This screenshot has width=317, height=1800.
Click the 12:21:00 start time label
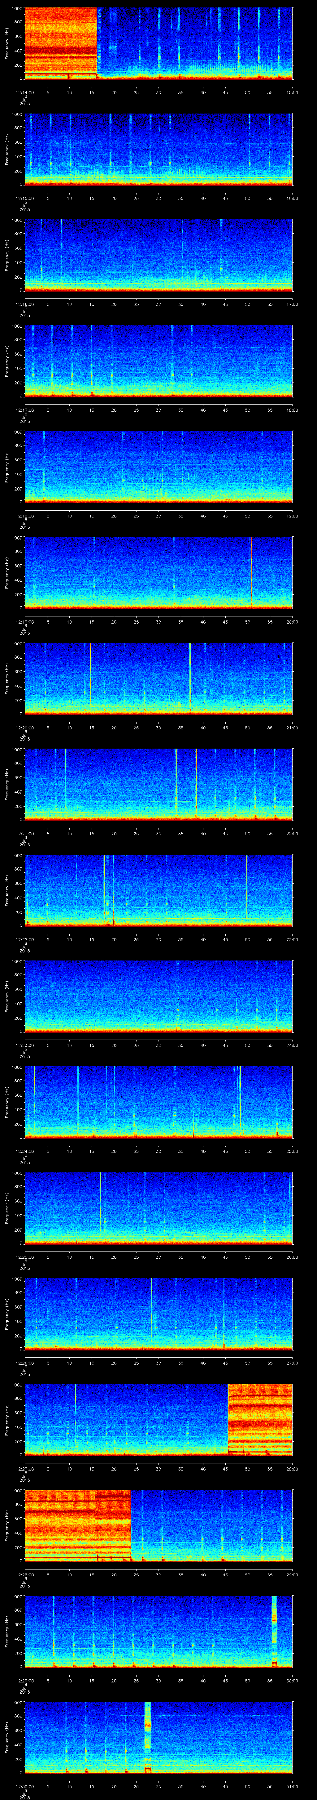[24, 833]
